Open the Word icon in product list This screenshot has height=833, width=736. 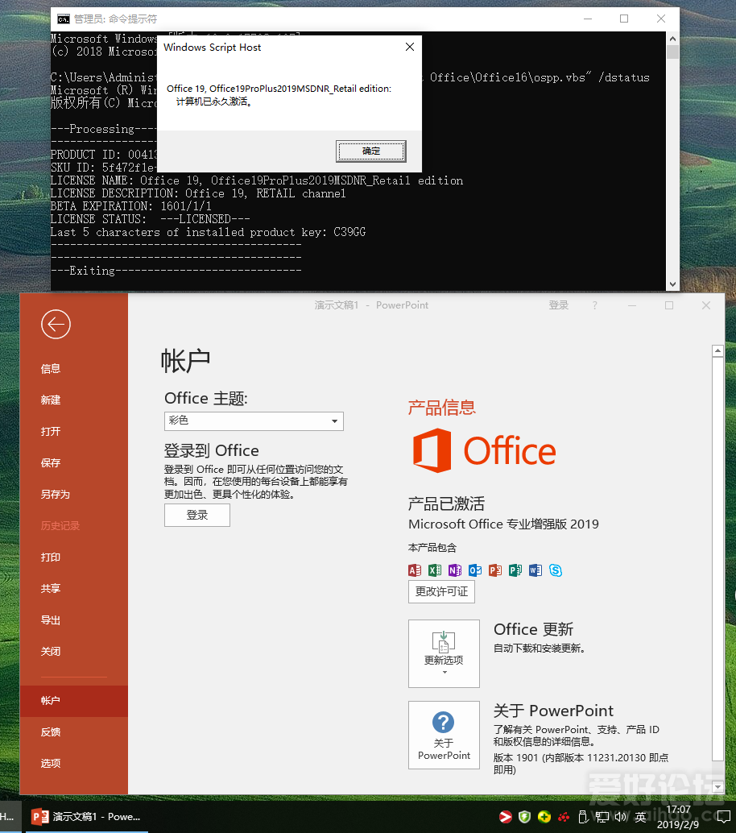pos(535,570)
